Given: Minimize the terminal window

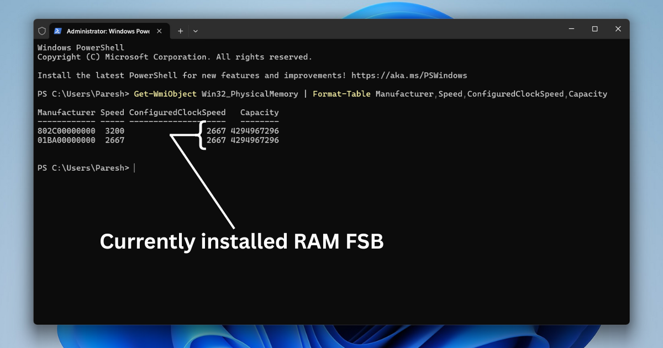Looking at the screenshot, I should click(571, 29).
